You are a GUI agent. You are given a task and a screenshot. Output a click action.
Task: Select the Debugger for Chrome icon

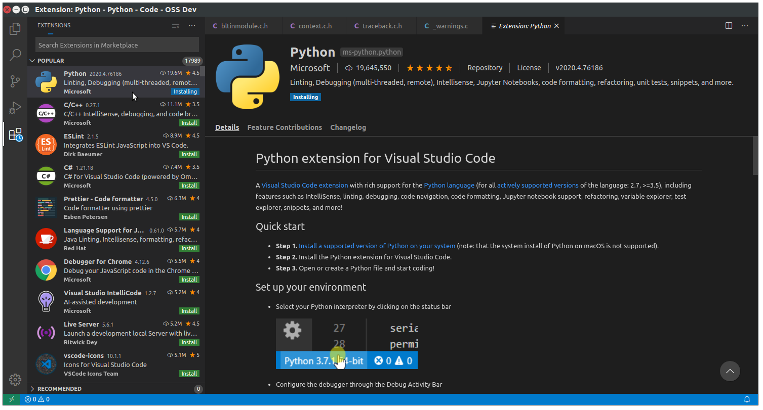click(46, 270)
